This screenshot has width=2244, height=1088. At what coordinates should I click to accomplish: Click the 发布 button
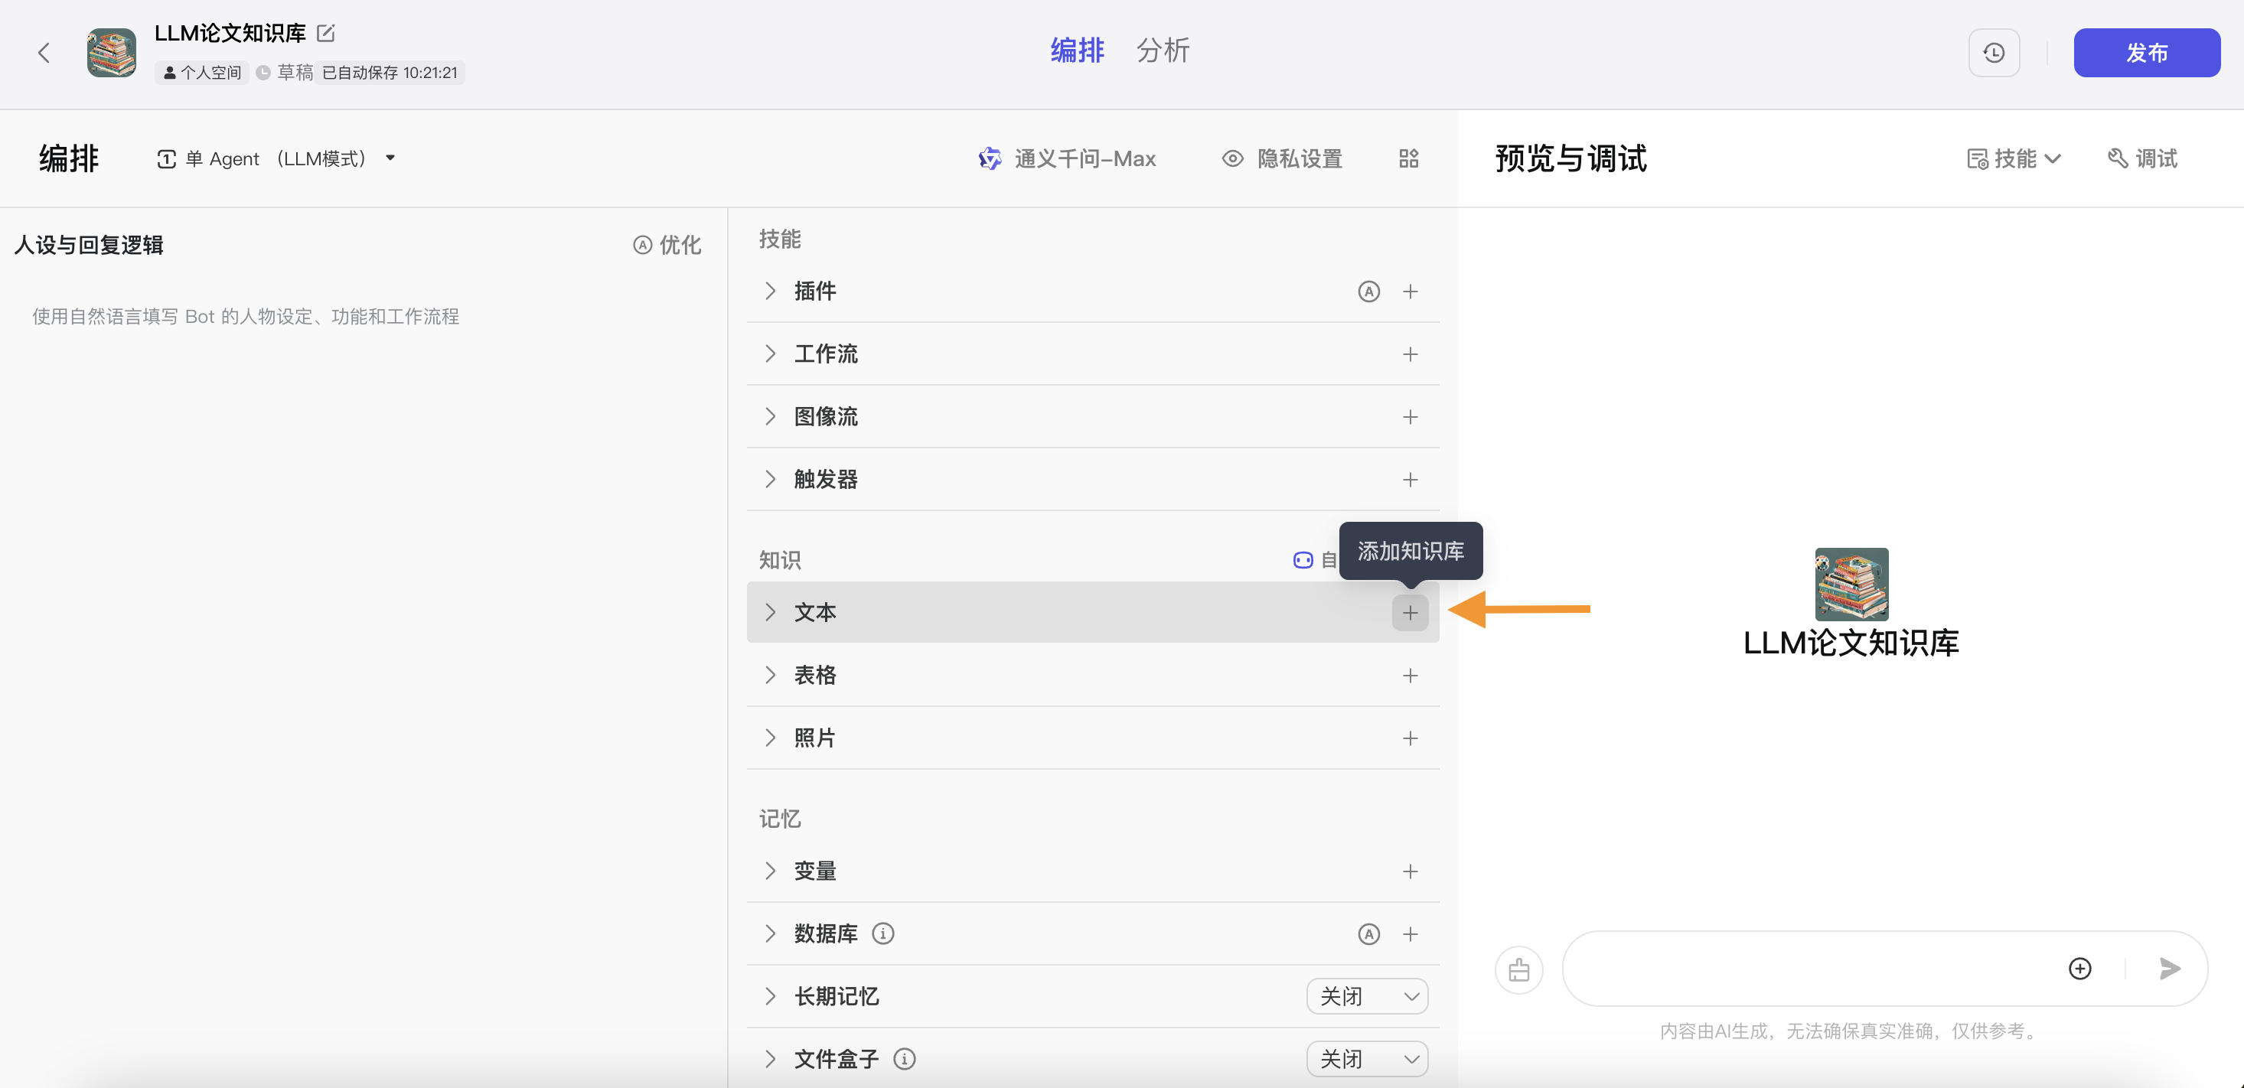[2148, 52]
